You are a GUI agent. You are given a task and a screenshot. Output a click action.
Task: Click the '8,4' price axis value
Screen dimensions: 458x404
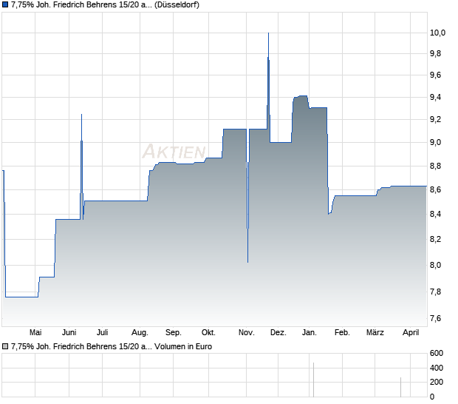click(x=435, y=215)
